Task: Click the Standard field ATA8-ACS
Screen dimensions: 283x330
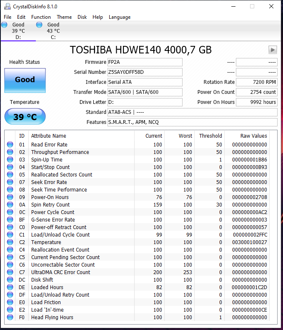Action: click(193, 112)
